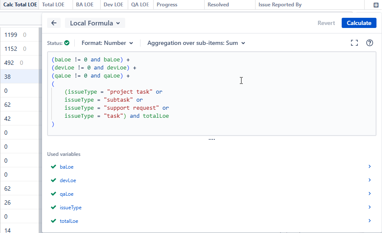
Task: Select the Calc Total LOE column header
Action: click(x=20, y=5)
